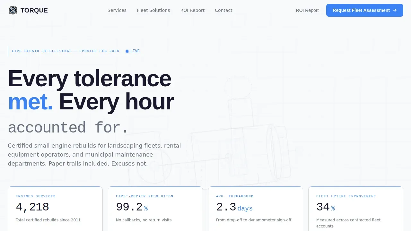This screenshot has height=231, width=411.
Task: Click Request Fleet Assessment button
Action: tap(365, 10)
